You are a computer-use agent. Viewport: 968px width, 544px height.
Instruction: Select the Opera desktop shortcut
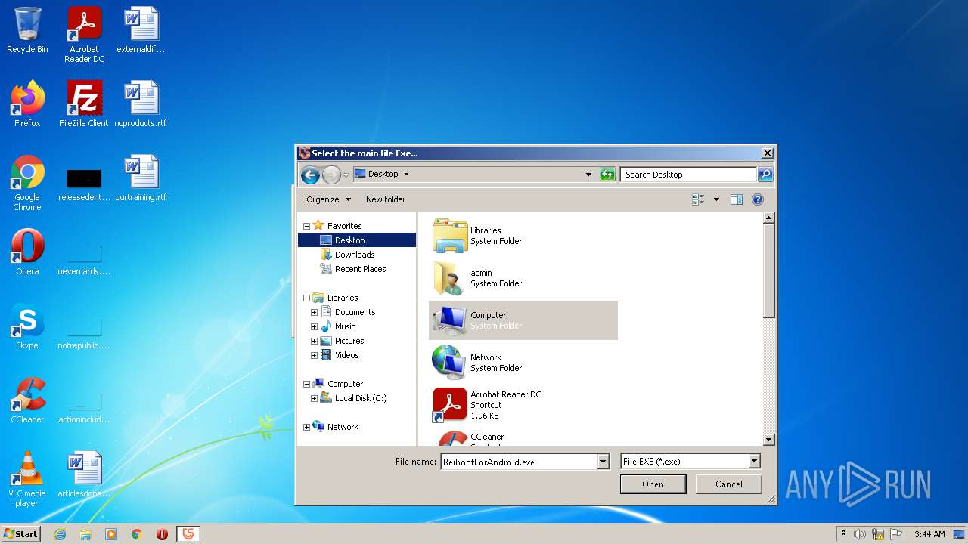[x=27, y=252]
